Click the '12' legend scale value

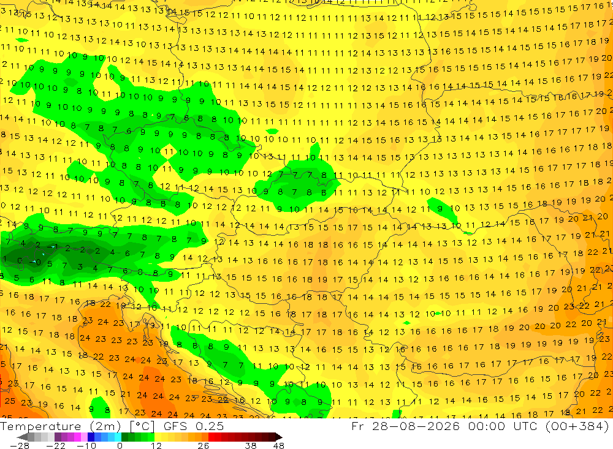pos(156,446)
